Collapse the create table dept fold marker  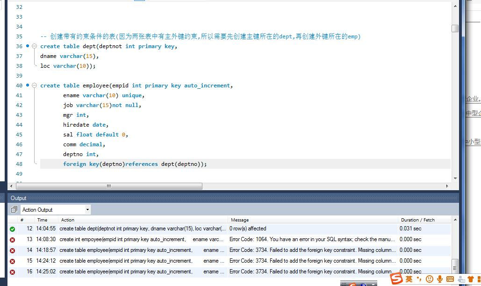35,46
